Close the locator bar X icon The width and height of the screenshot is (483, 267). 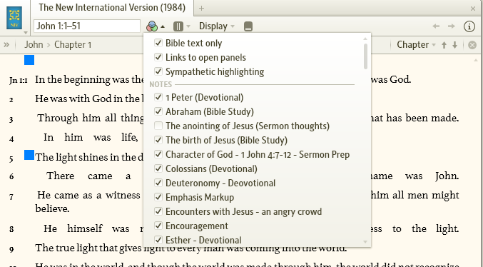pos(472,45)
